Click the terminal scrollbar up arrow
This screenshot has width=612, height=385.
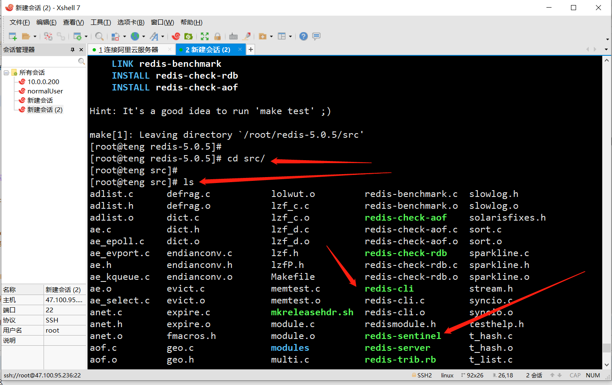pos(607,60)
